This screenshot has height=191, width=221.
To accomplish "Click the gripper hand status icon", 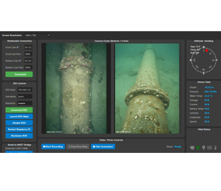I will pyautogui.click(x=192, y=147).
